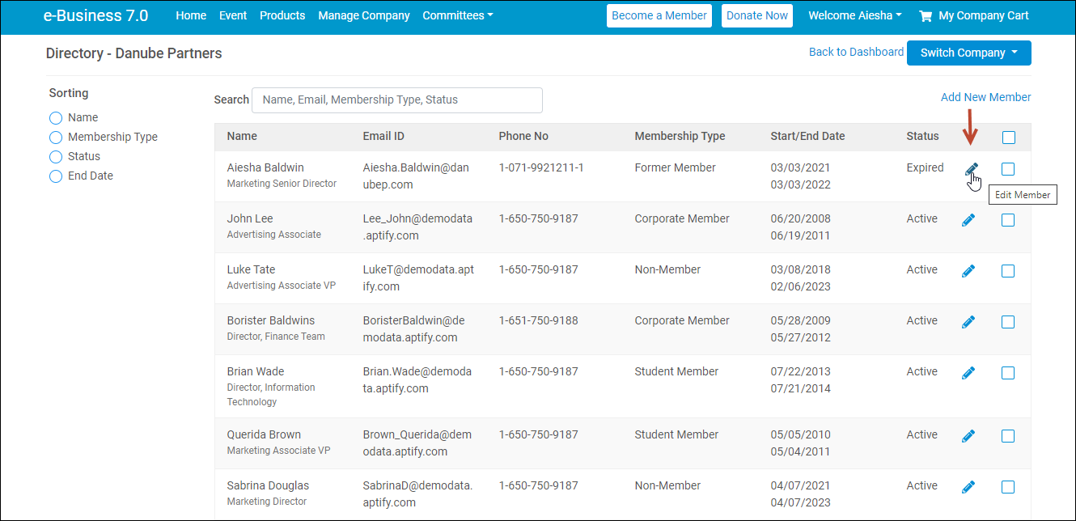Click the name Sabrina Douglas

click(268, 485)
